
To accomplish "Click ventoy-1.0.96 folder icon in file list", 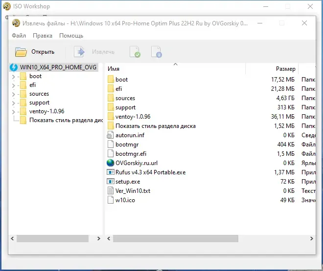I will (x=111, y=116).
